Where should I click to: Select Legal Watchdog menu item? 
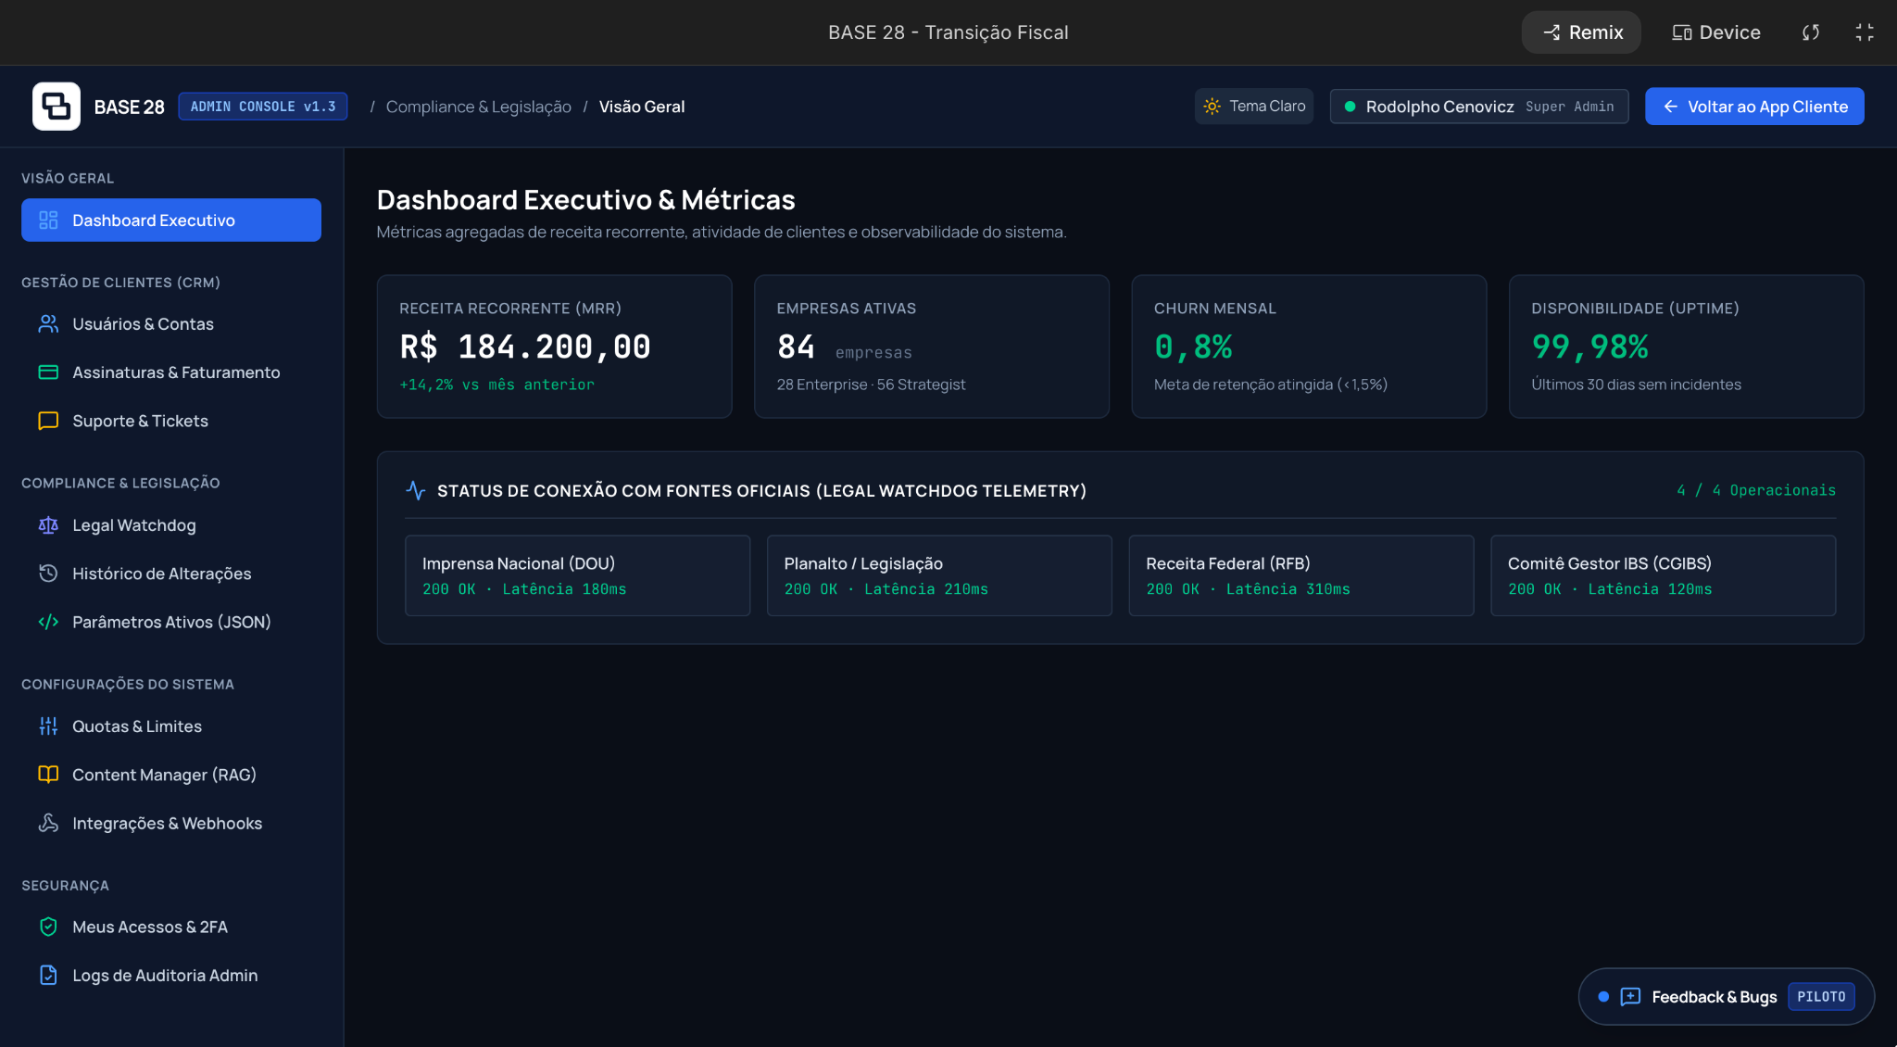171,525
